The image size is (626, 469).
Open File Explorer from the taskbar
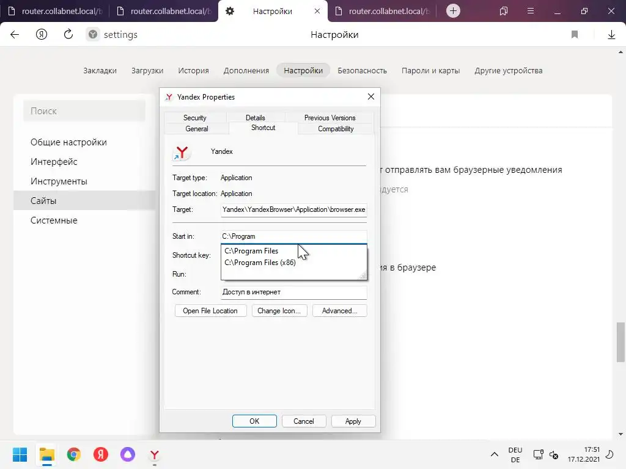click(x=46, y=454)
